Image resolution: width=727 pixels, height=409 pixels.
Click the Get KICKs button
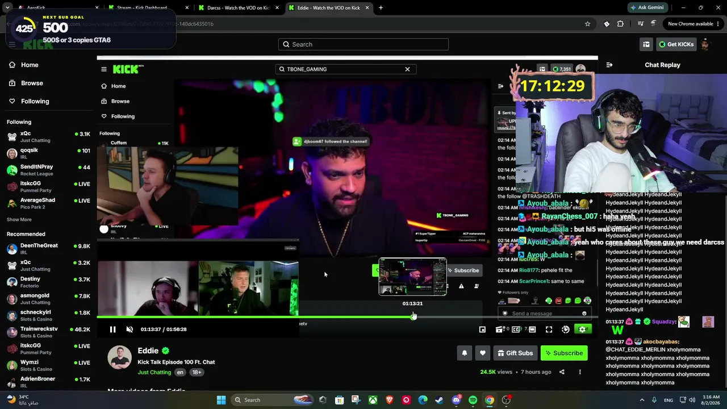(676, 44)
